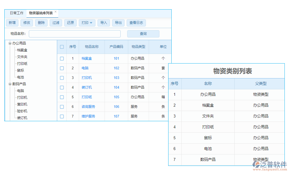The width and height of the screenshot is (290, 174).
Task: Click the 查询 search button
Action: click(143, 34)
